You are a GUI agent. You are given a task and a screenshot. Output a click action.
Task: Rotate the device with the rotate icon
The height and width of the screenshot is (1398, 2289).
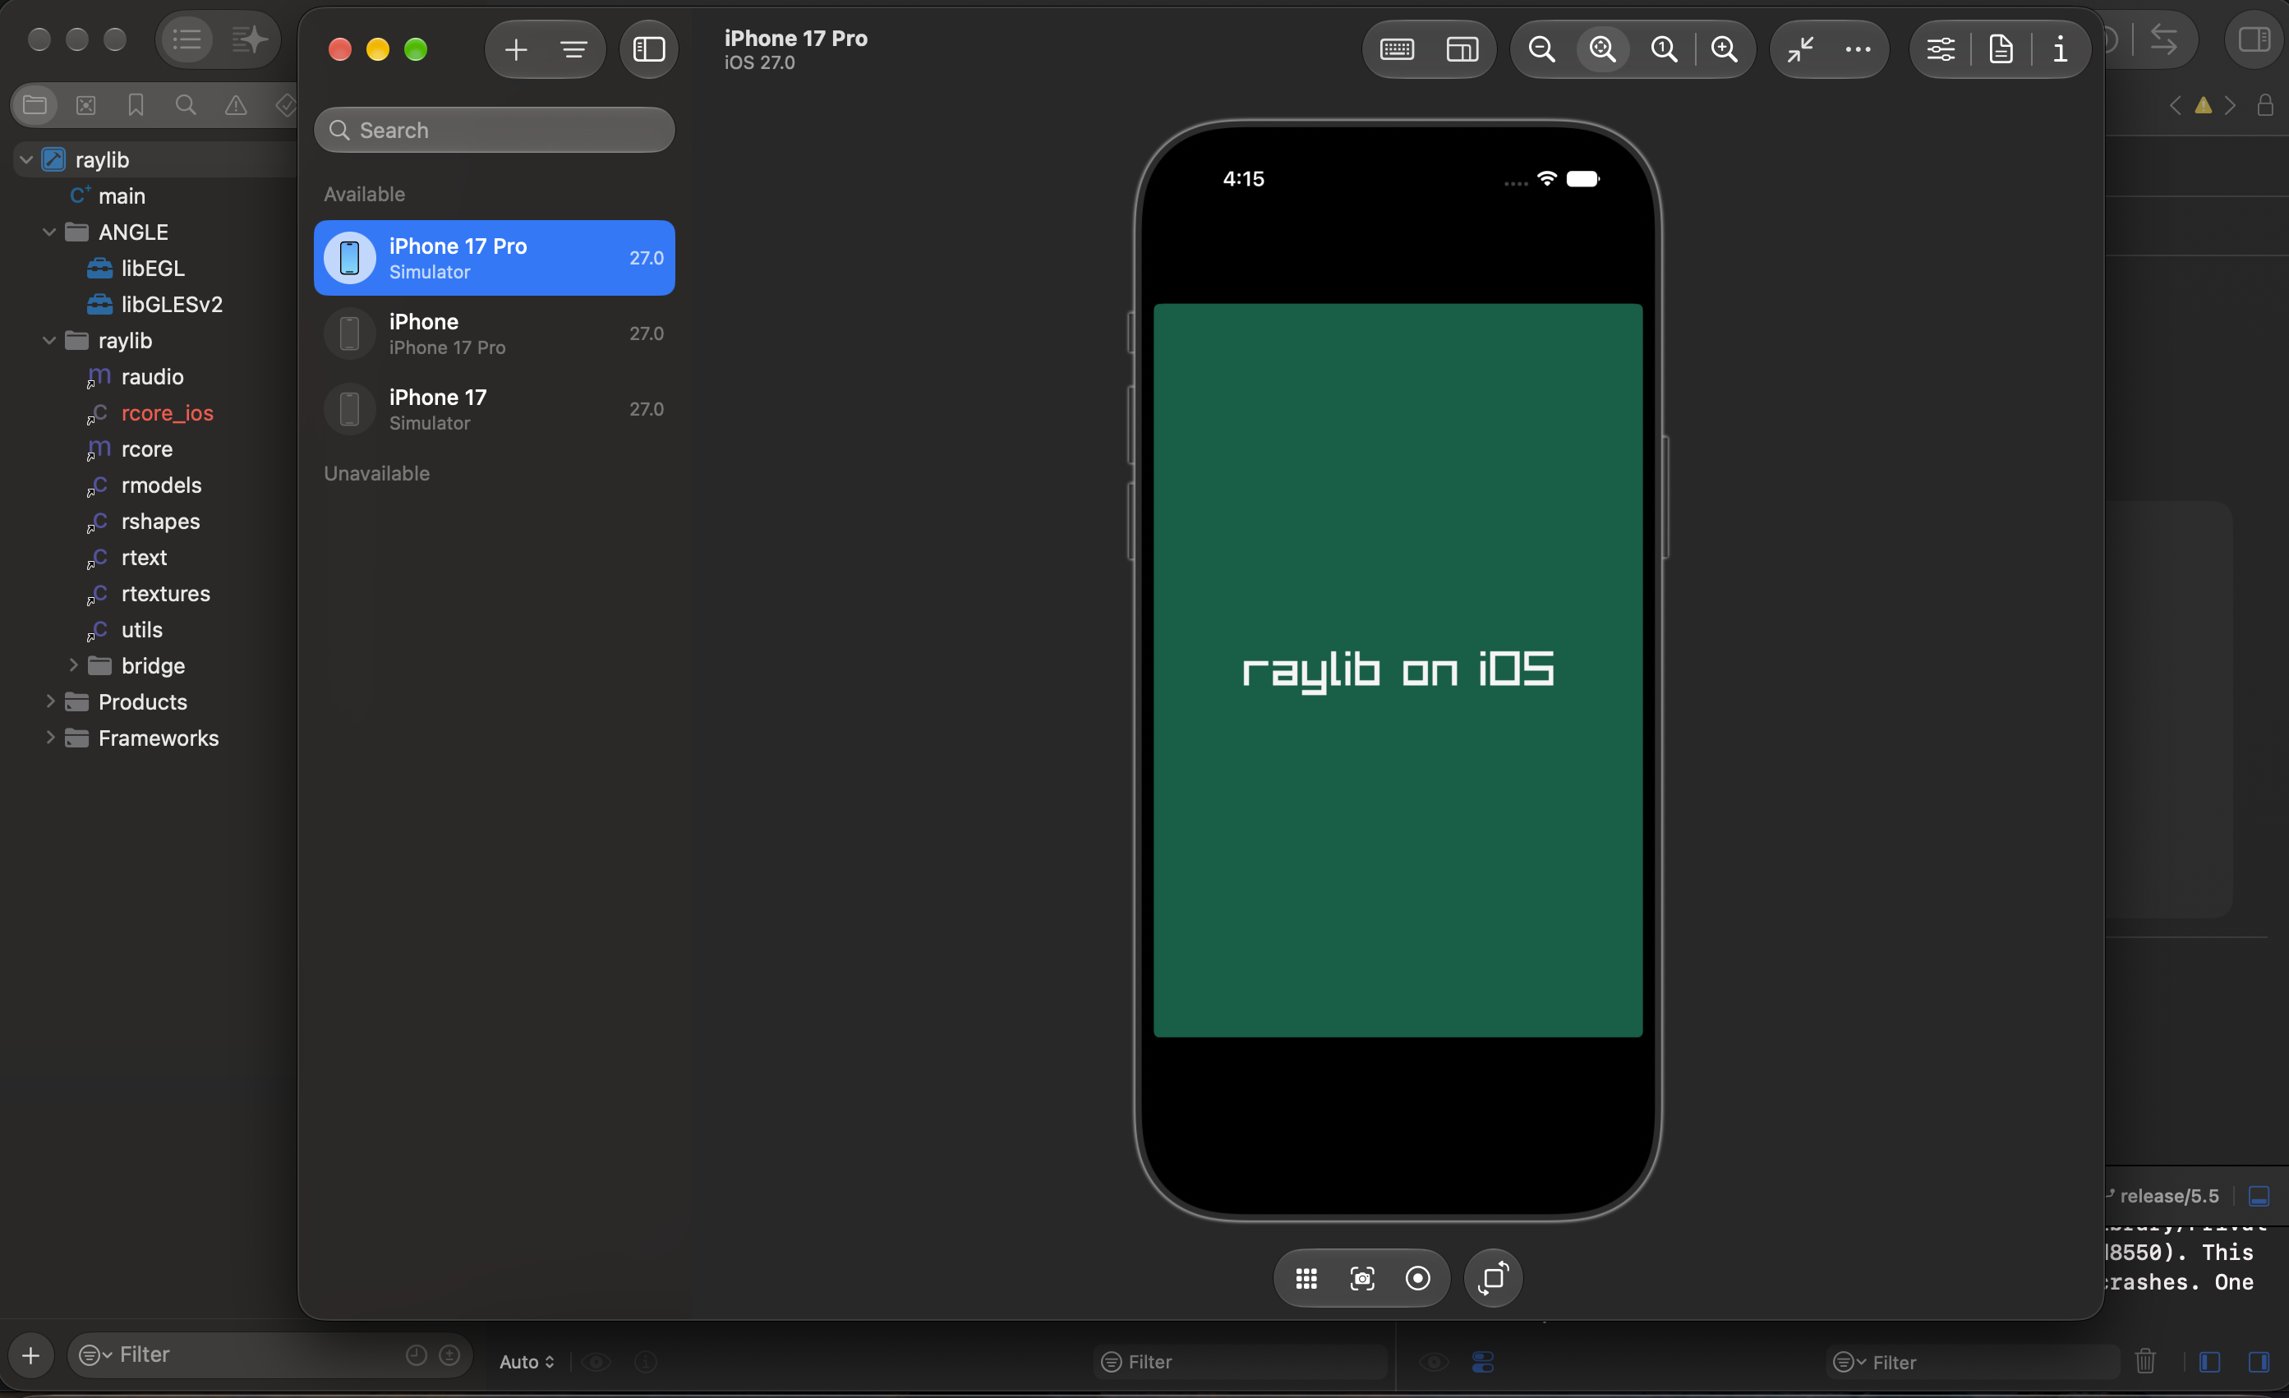pyautogui.click(x=1493, y=1278)
